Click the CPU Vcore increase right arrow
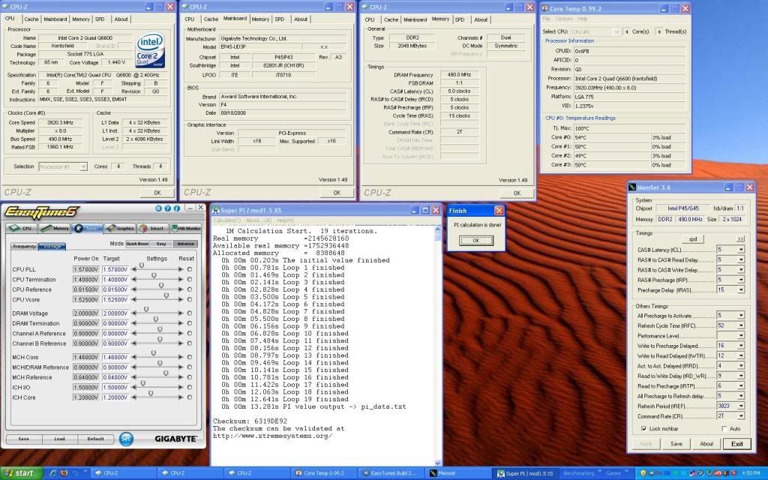The width and height of the screenshot is (768, 480). click(x=181, y=299)
